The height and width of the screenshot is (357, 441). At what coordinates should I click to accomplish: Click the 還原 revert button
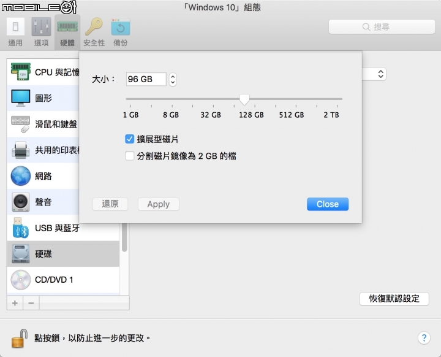point(110,204)
